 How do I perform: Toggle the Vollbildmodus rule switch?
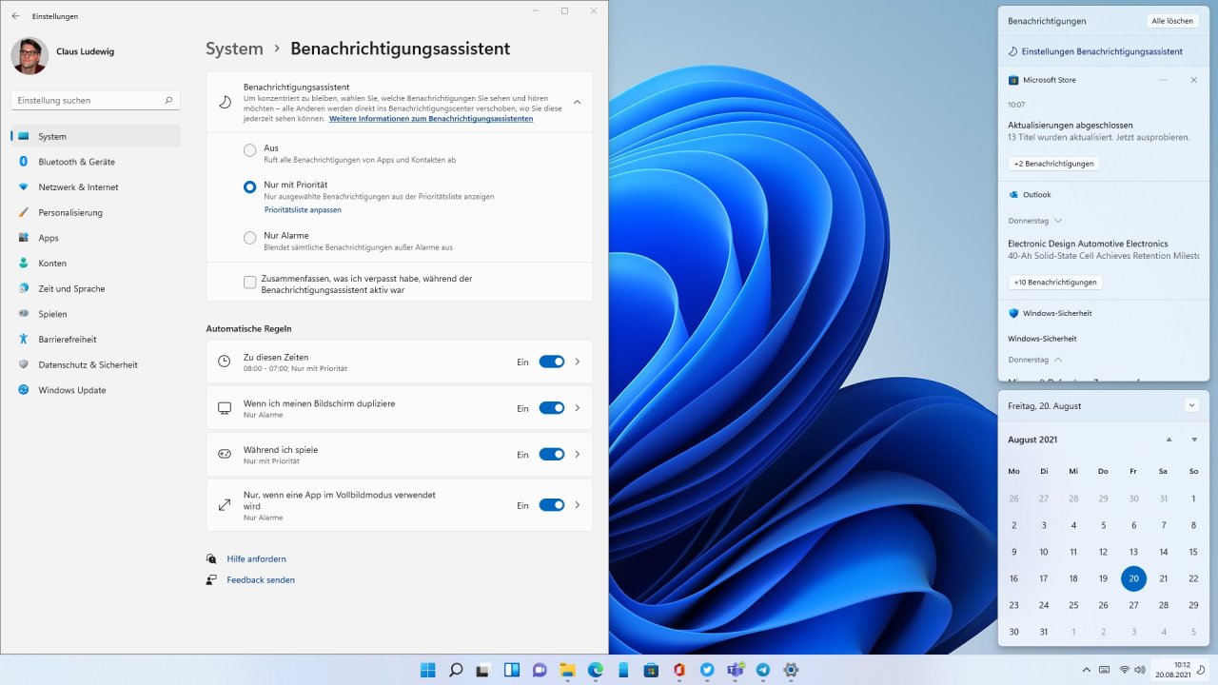[x=552, y=505]
